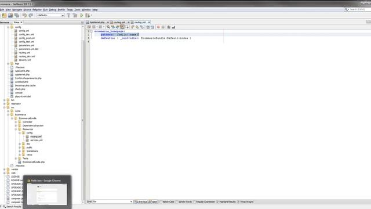Viewport: 371px width, 209px height.
Task: Expand the bin folder node
Action: [5, 100]
